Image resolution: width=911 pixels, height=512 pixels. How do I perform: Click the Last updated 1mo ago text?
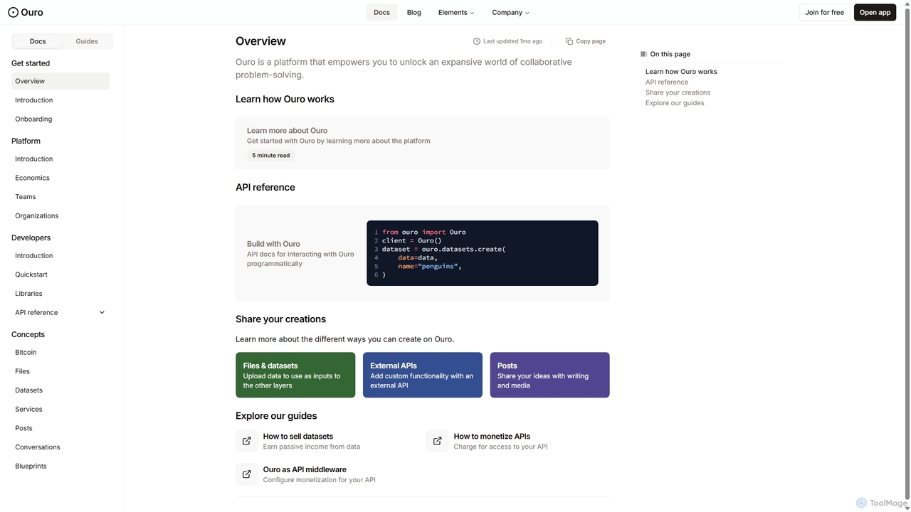[x=512, y=41]
